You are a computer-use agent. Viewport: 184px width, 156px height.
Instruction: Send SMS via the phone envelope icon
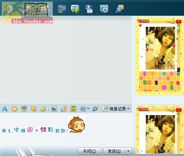tap(62, 9)
